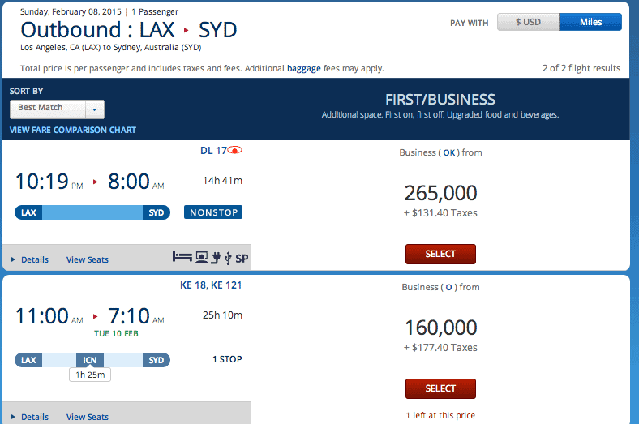Switch payment to Miles
The width and height of the screenshot is (639, 424).
(590, 22)
